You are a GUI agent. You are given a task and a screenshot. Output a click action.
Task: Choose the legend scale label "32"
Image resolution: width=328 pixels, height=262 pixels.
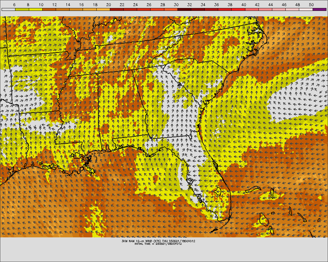pos(190,4)
